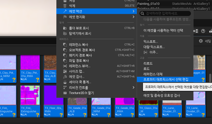Open 세팅 label in the content browser
This screenshot has width=212, height=124.
[x=208, y=41]
